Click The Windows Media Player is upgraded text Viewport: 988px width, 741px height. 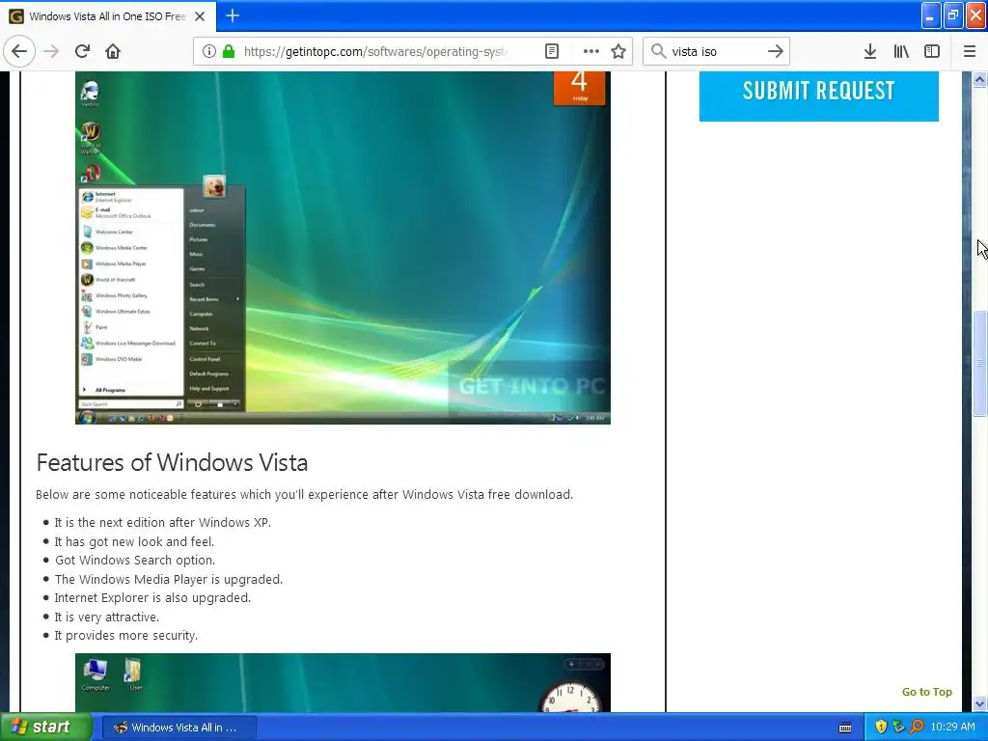coord(169,579)
